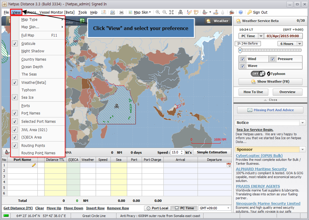Open the calendar icon in Departure row 1

click(229, 165)
